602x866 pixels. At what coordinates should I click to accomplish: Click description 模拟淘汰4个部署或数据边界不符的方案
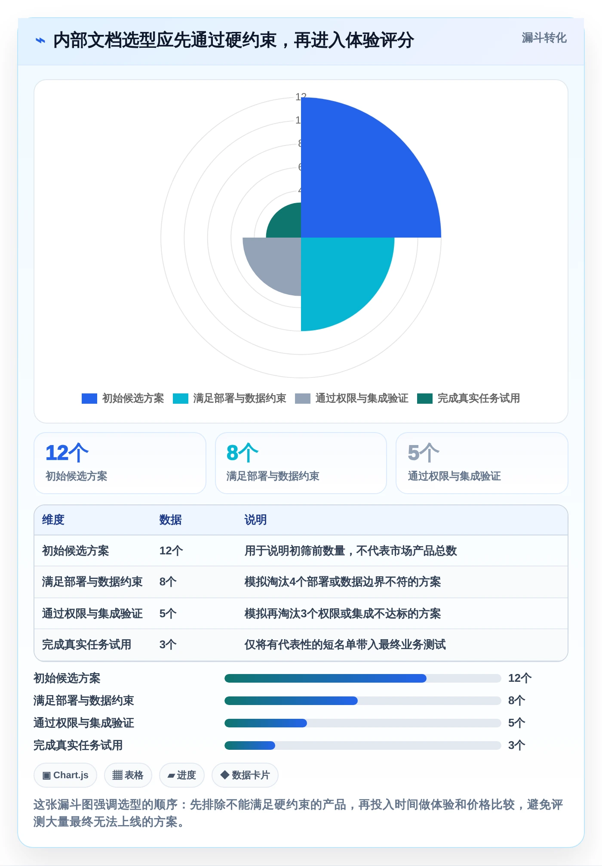pos(343,582)
